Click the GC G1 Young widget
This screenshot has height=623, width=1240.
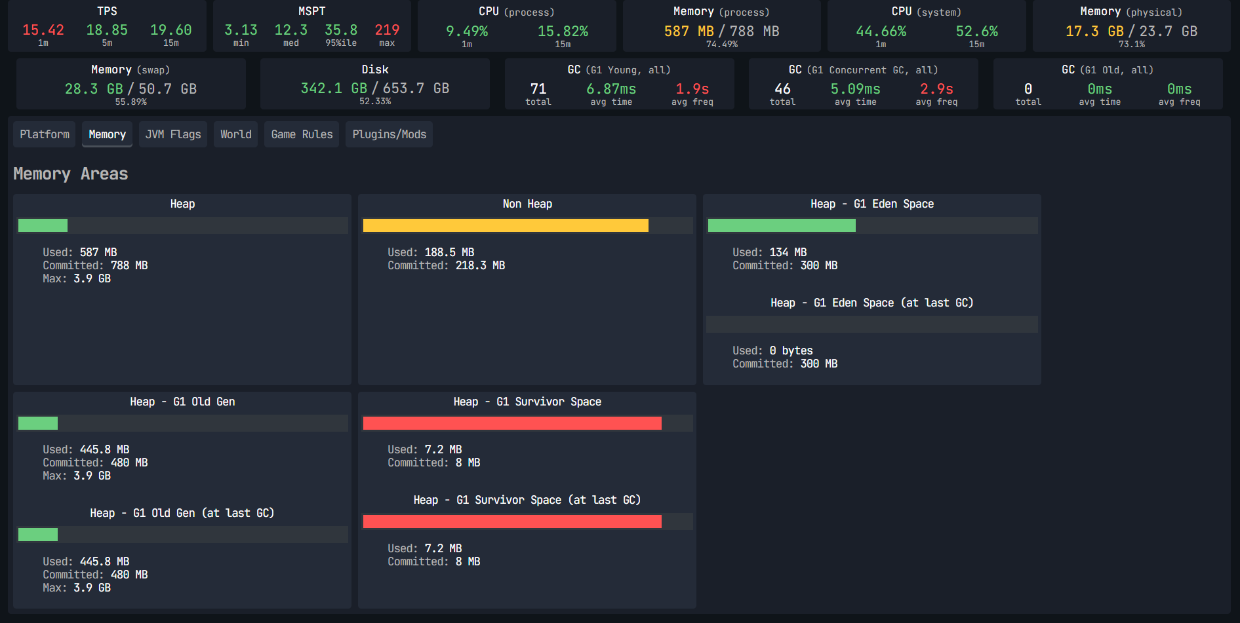[x=619, y=84]
